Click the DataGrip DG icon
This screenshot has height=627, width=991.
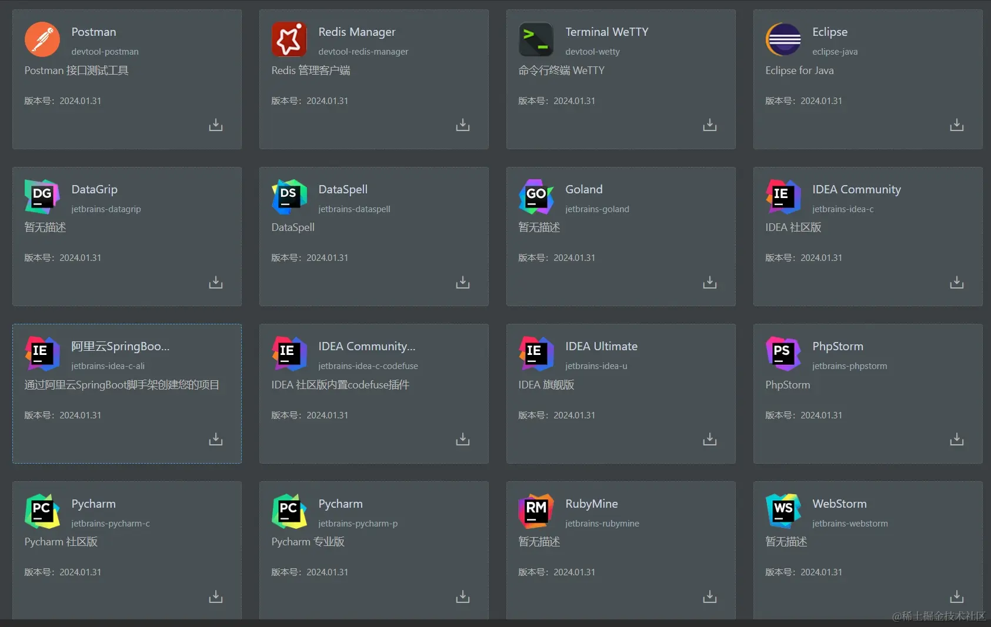[x=42, y=197]
